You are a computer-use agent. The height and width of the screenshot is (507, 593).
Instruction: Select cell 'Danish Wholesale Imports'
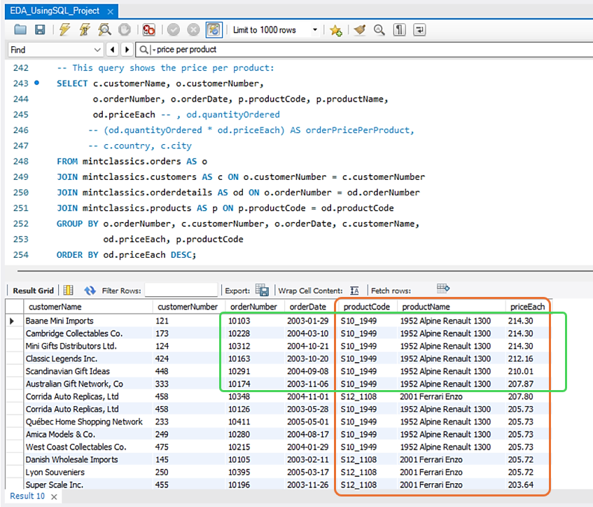(x=88, y=459)
